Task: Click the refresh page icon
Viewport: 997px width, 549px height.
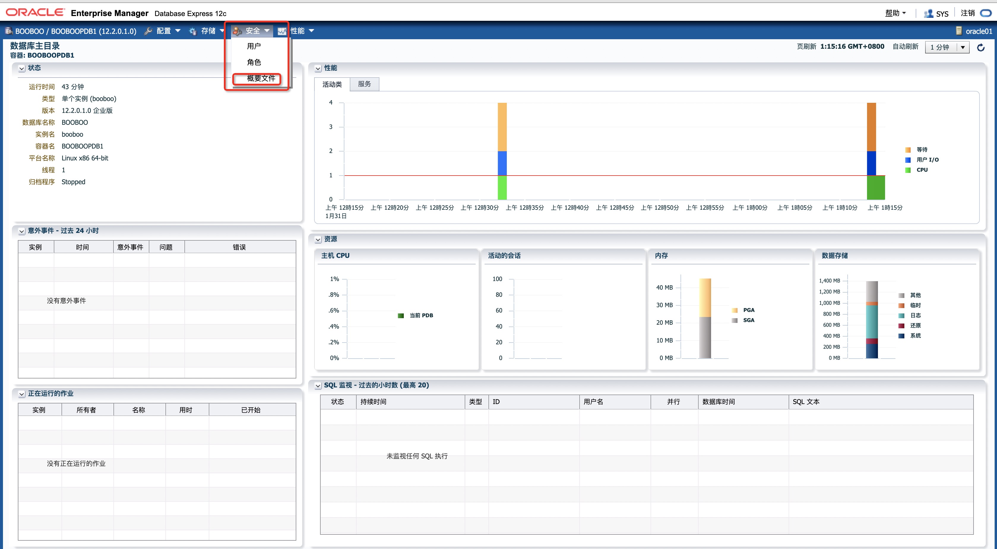Action: click(x=980, y=47)
